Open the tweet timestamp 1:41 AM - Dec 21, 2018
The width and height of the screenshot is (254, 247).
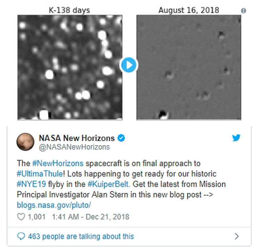pyautogui.click(x=90, y=217)
